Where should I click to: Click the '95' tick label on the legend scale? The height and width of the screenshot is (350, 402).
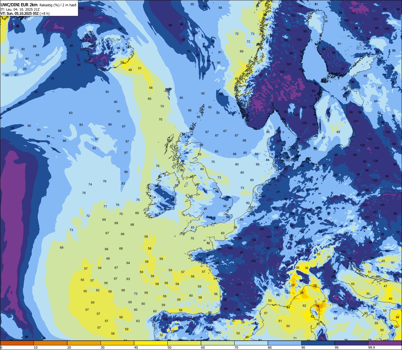[337, 347]
